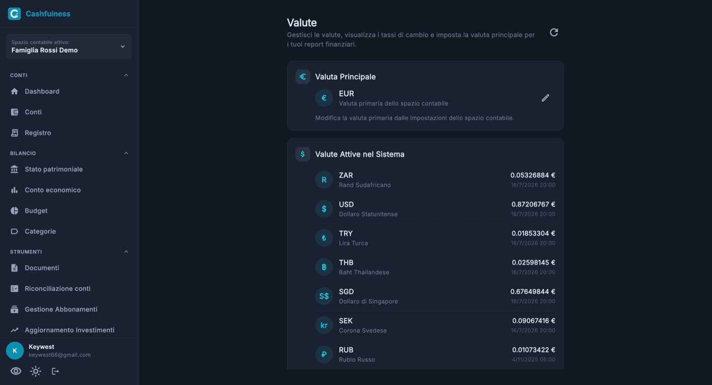Click the ZAR rand currency icon
This screenshot has width=712, height=385.
324,180
